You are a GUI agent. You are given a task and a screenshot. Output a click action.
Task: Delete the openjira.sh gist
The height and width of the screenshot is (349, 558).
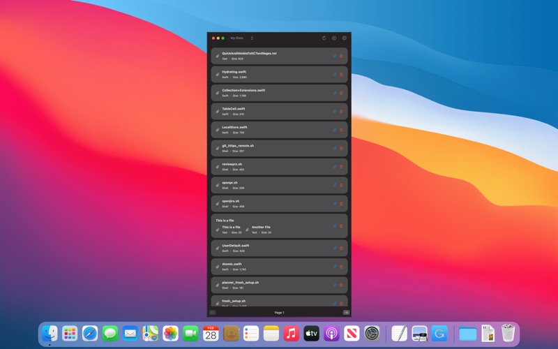[341, 204]
